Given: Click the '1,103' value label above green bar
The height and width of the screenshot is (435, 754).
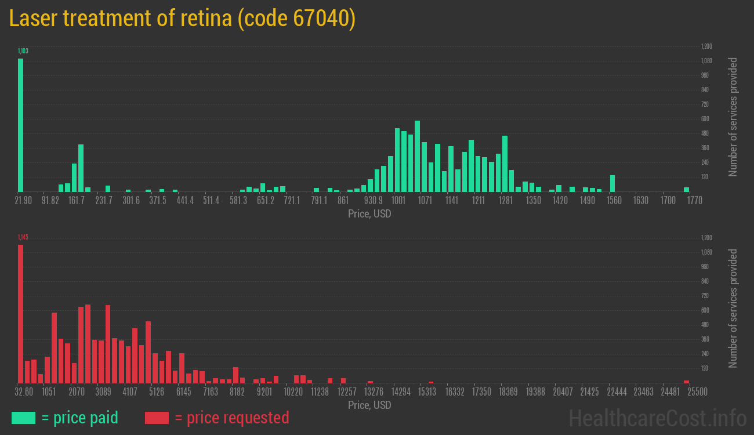Looking at the screenshot, I should (23, 51).
